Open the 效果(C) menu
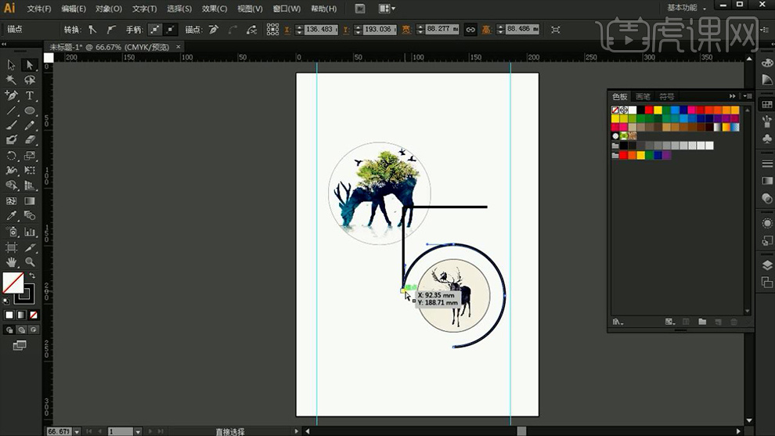The image size is (775, 436). pos(214,9)
